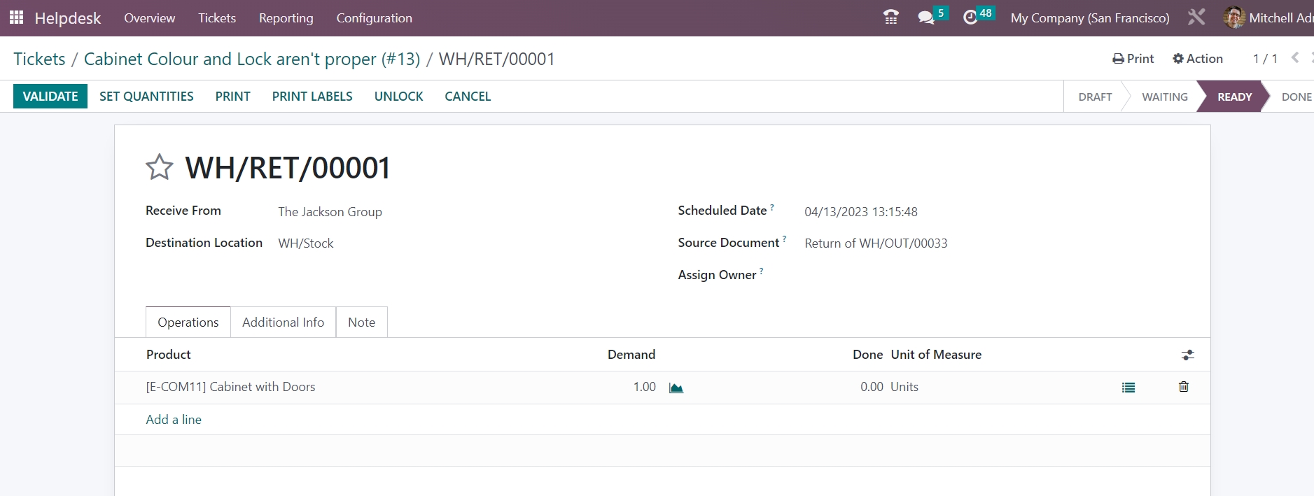1314x496 pixels.
Task: Switch to the Additional Info tab
Action: [x=283, y=323]
